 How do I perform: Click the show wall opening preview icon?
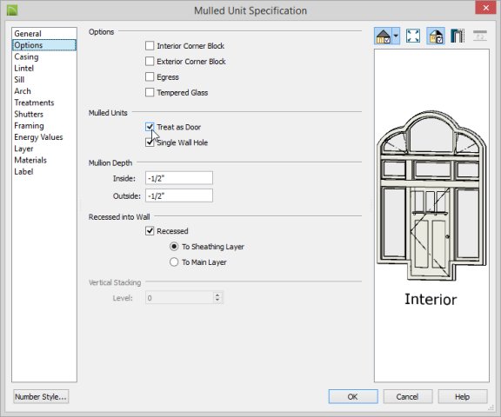pos(458,36)
